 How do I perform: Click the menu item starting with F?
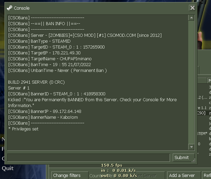[3, 149]
